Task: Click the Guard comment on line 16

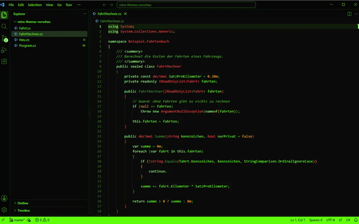Action: (181, 101)
